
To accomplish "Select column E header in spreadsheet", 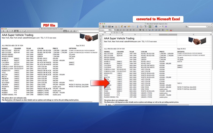I will [149, 35].
